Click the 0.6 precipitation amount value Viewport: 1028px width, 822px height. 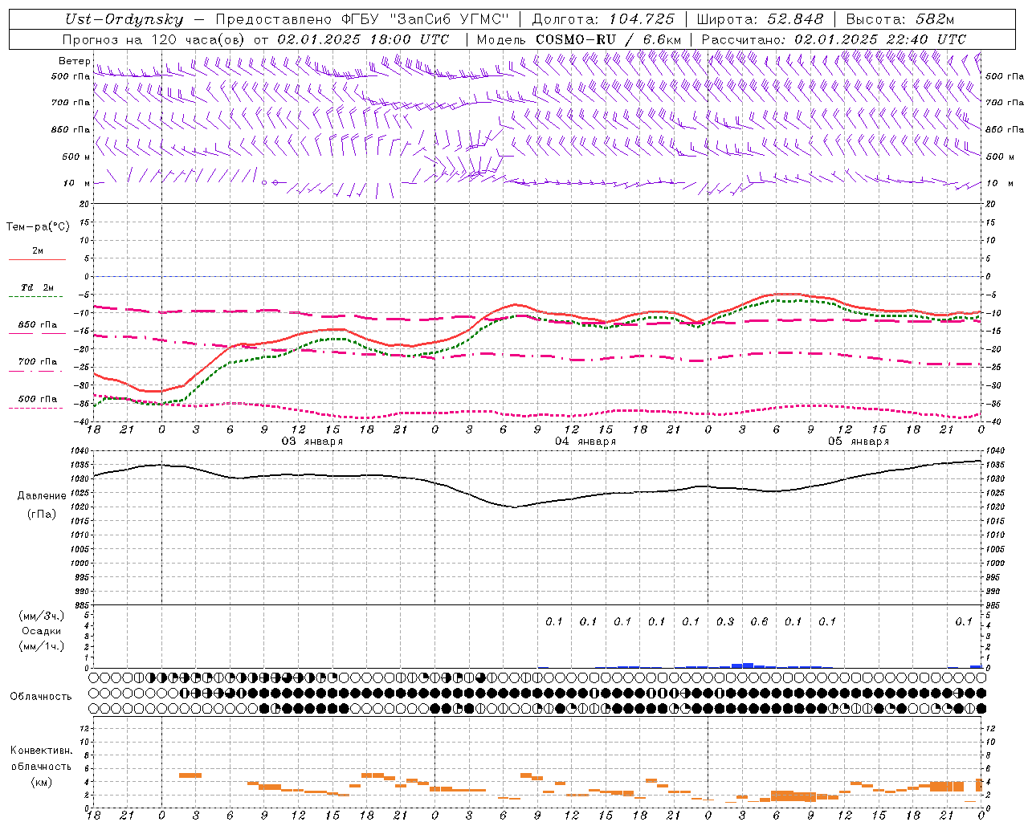[x=759, y=621]
